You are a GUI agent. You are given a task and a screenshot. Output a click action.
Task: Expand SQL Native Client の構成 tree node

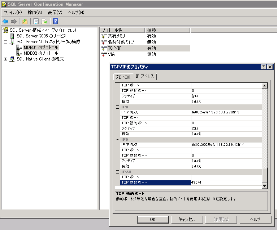[5, 59]
